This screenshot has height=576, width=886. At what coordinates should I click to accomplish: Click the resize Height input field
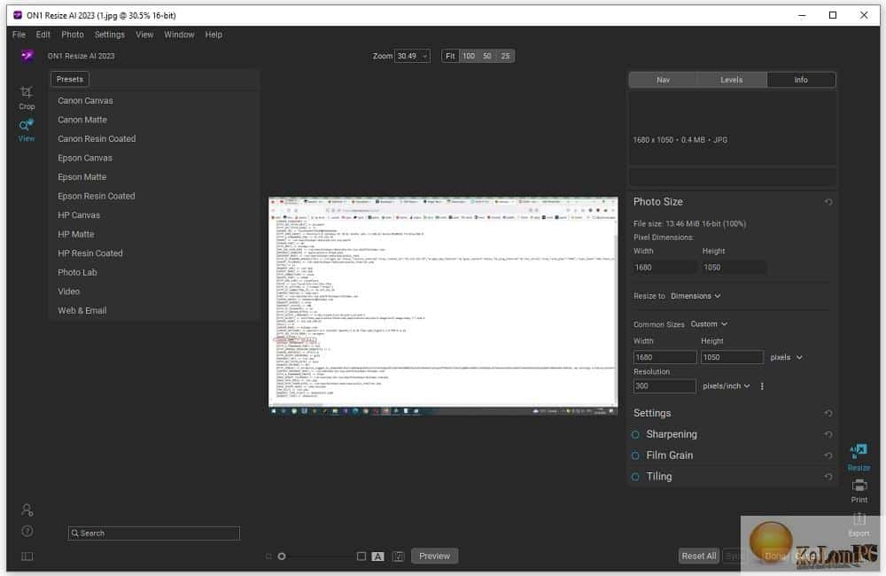pyautogui.click(x=733, y=357)
